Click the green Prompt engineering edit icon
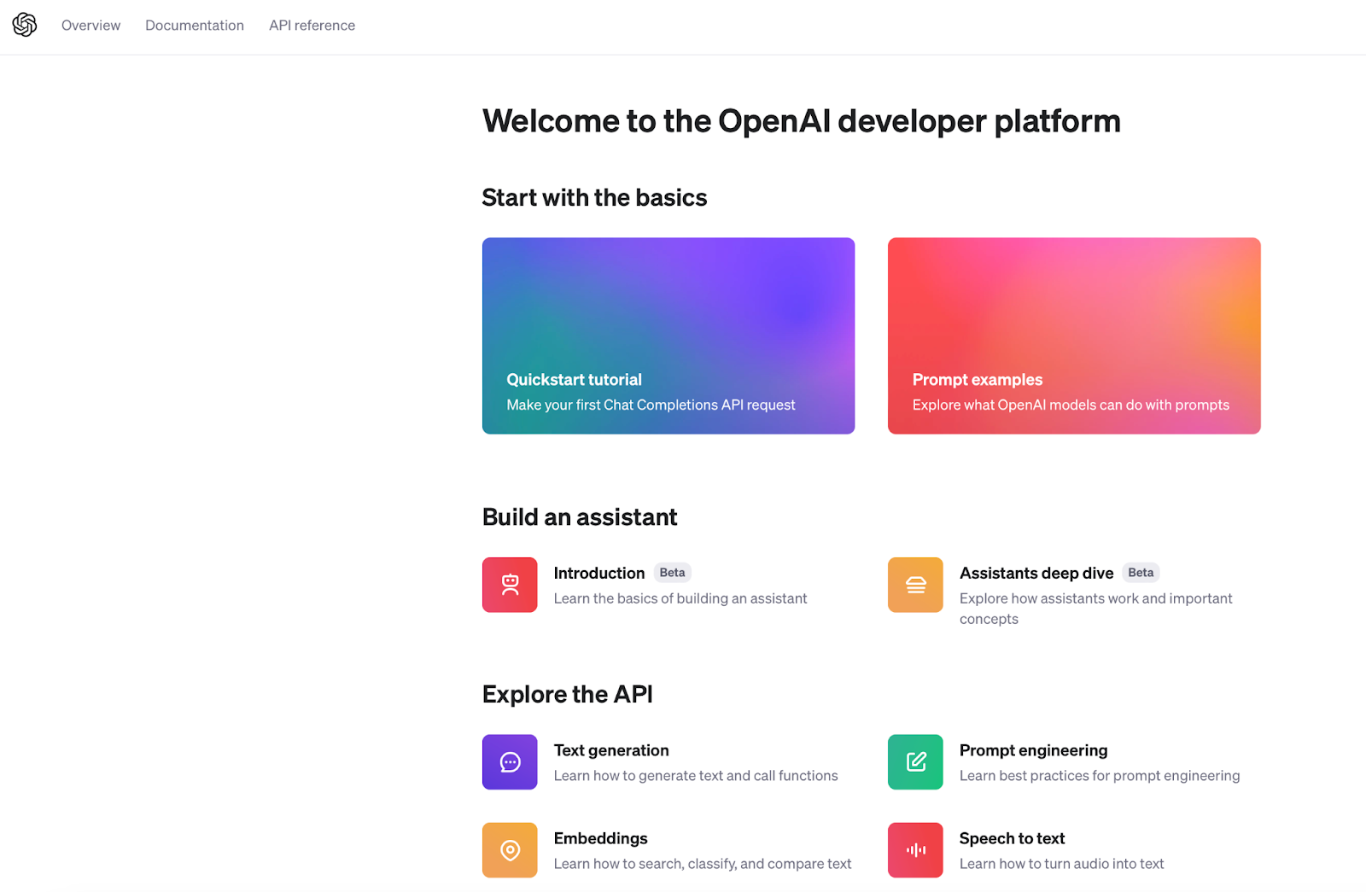This screenshot has width=1366, height=892. pos(915,762)
